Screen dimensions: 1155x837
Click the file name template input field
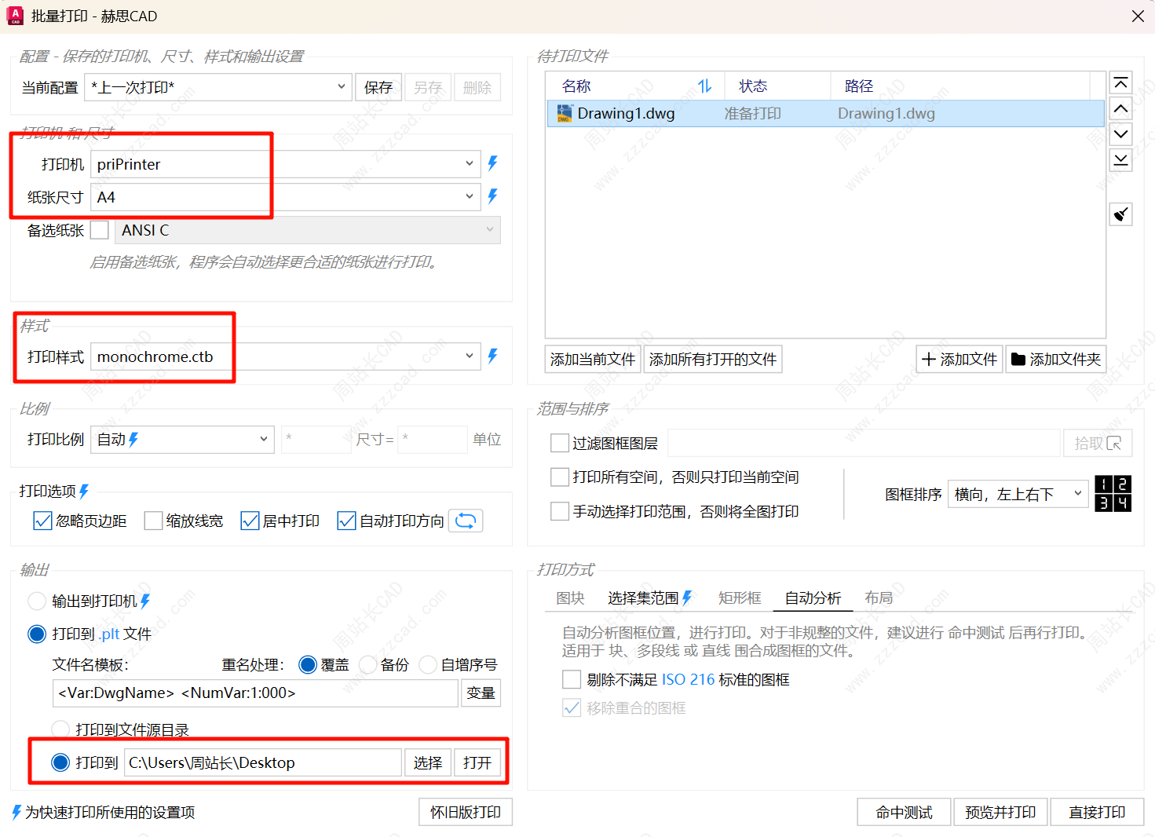(x=255, y=693)
